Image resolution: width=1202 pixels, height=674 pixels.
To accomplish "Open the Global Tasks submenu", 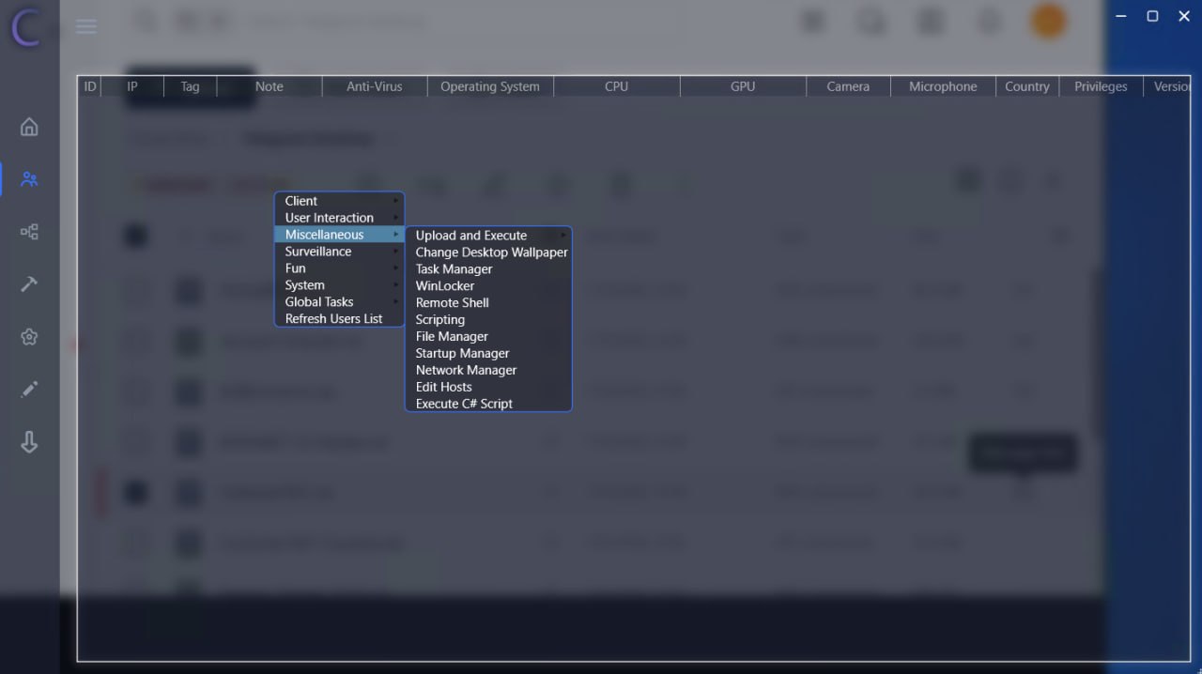I will coord(339,302).
